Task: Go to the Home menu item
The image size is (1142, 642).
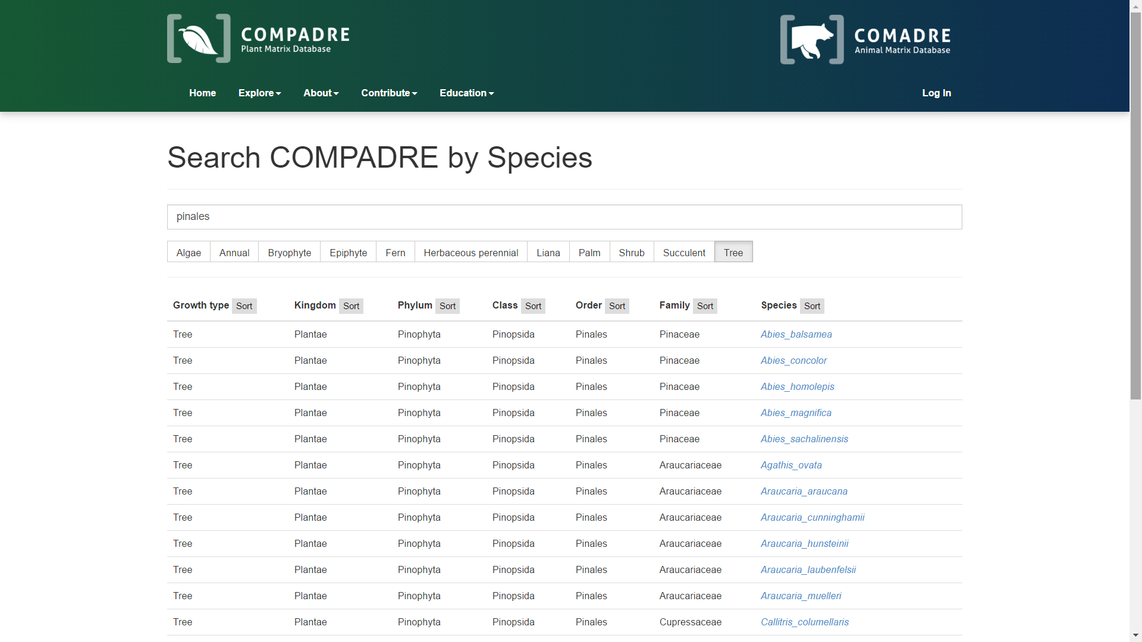Action: point(202,93)
